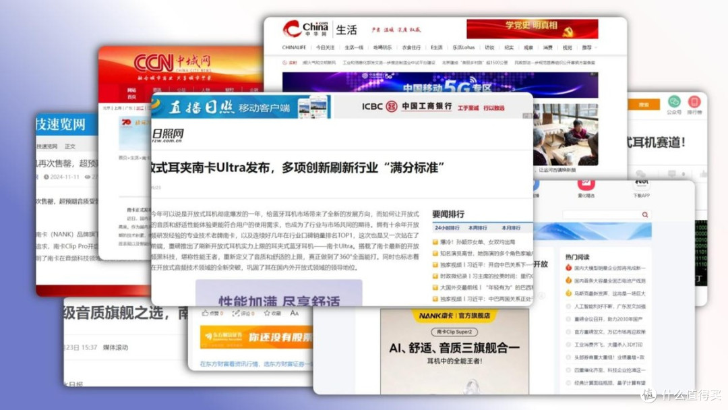This screenshot has height=410, width=728.
Task: Open the CHINALIFE nav item
Action: click(x=294, y=47)
